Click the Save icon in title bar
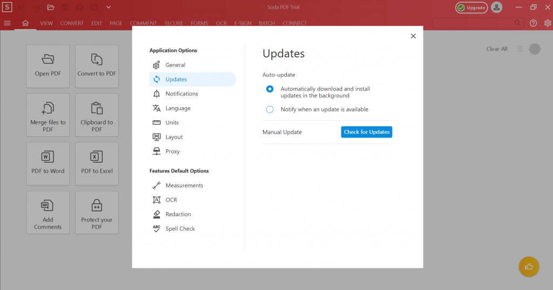The width and height of the screenshot is (553, 290). (65, 7)
